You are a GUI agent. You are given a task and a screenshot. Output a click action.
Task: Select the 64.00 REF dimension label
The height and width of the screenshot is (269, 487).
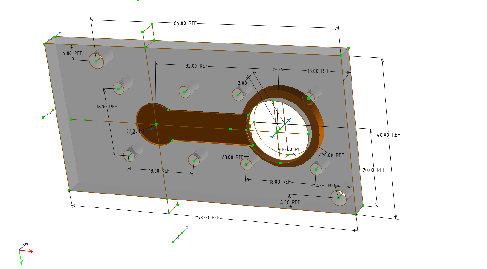(185, 23)
